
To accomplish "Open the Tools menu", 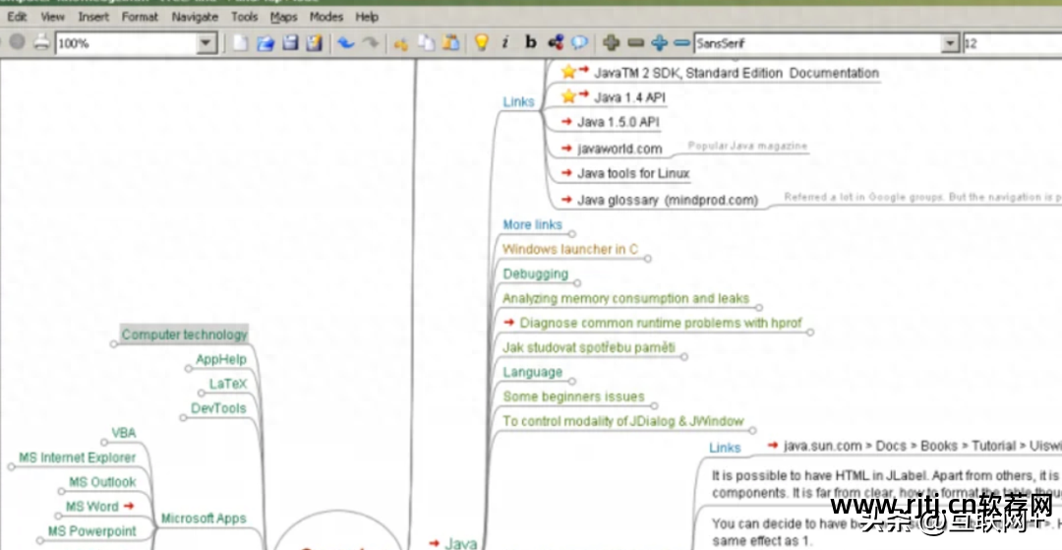I will click(245, 17).
